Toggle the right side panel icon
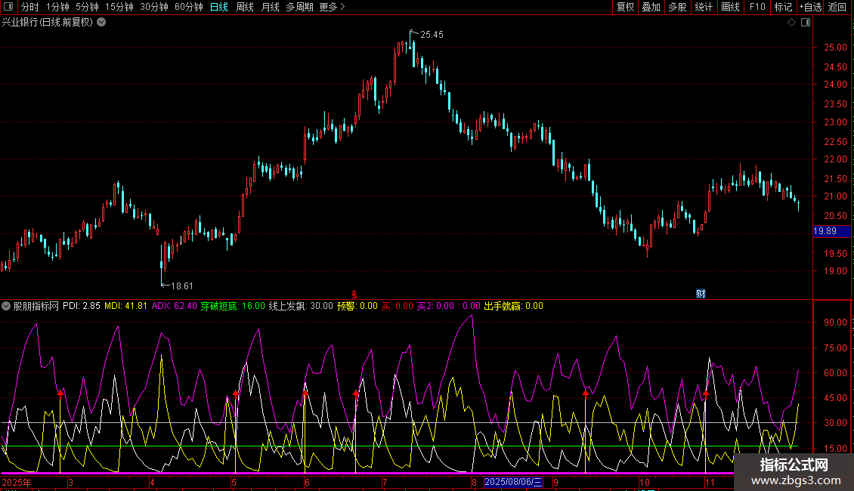This screenshot has width=854, height=491. 805,23
